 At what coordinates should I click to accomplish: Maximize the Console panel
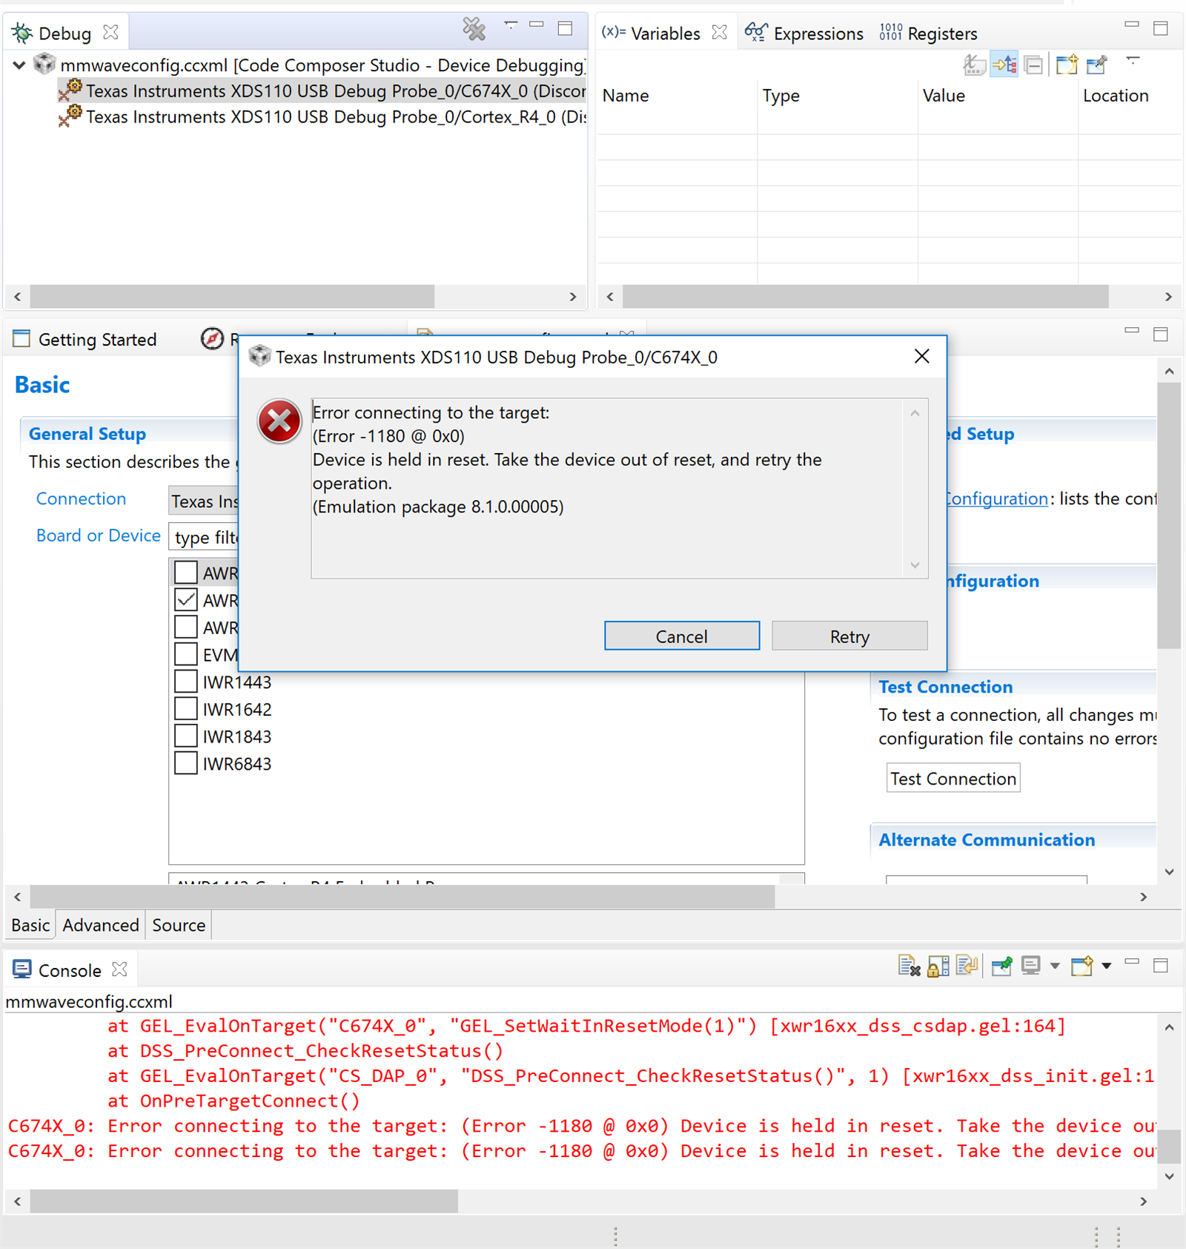pyautogui.click(x=1161, y=966)
